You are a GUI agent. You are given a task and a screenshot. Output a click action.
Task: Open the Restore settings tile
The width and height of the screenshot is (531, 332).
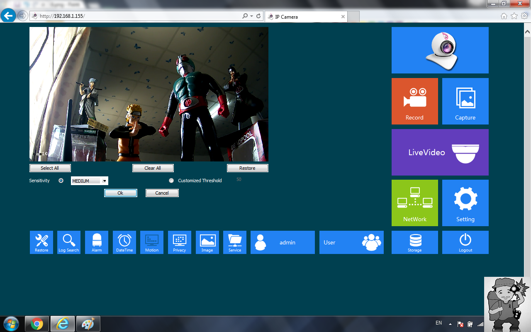pyautogui.click(x=41, y=242)
